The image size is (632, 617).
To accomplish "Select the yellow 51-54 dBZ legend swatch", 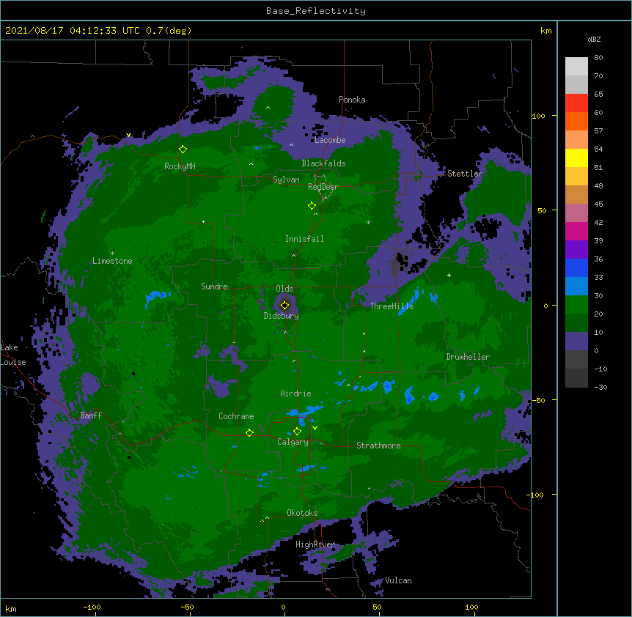I will [576, 158].
